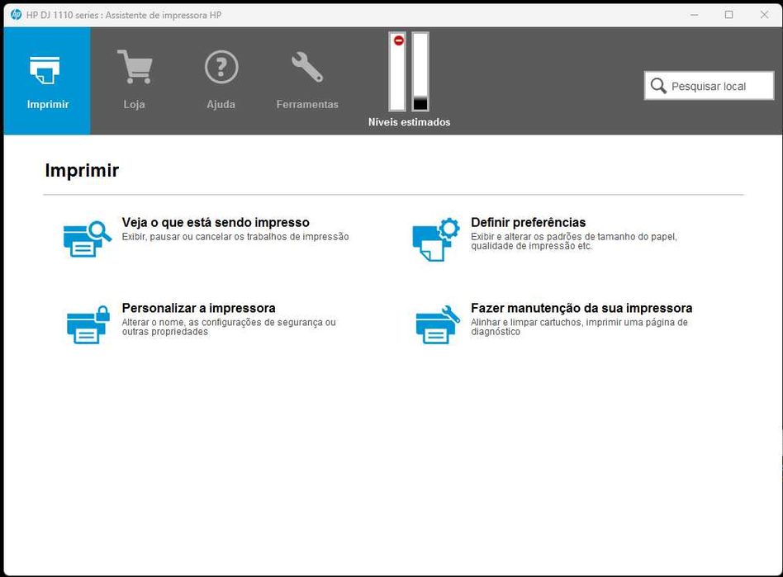783x577 pixels.
Task: Minimize the HP assistant window
Action: click(694, 15)
